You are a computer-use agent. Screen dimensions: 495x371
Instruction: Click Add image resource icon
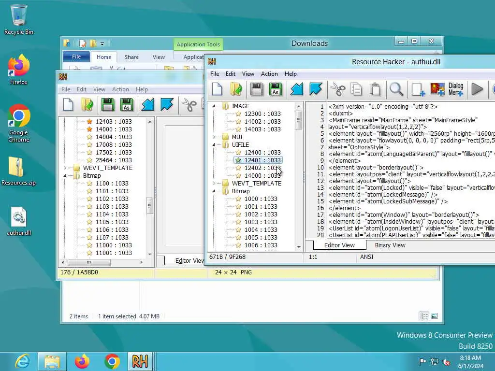pyautogui.click(x=437, y=89)
